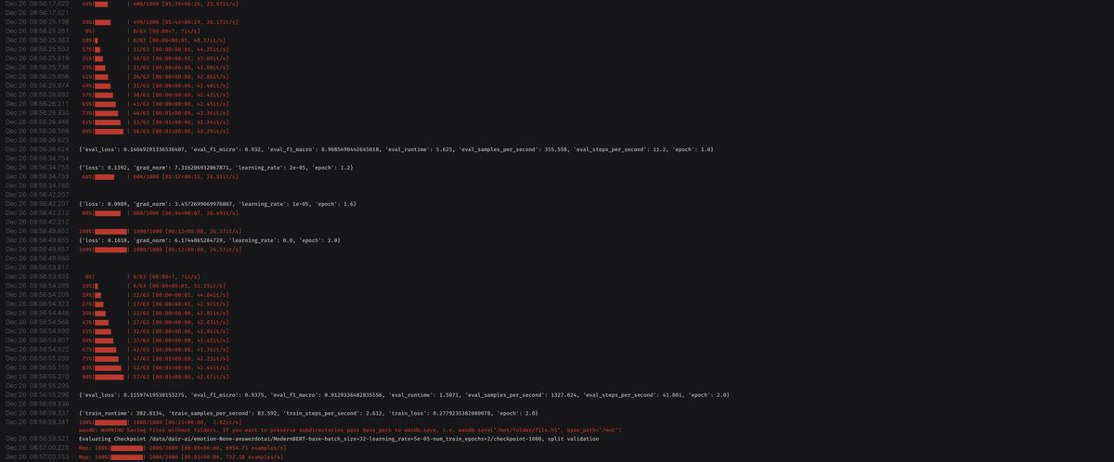Click the timestamp 08:56:26.624
The height and width of the screenshot is (462, 1114).
coord(37,148)
